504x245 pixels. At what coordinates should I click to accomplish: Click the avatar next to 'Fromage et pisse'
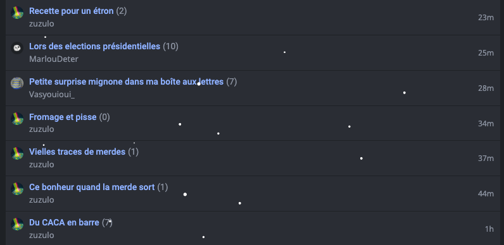pos(17,118)
